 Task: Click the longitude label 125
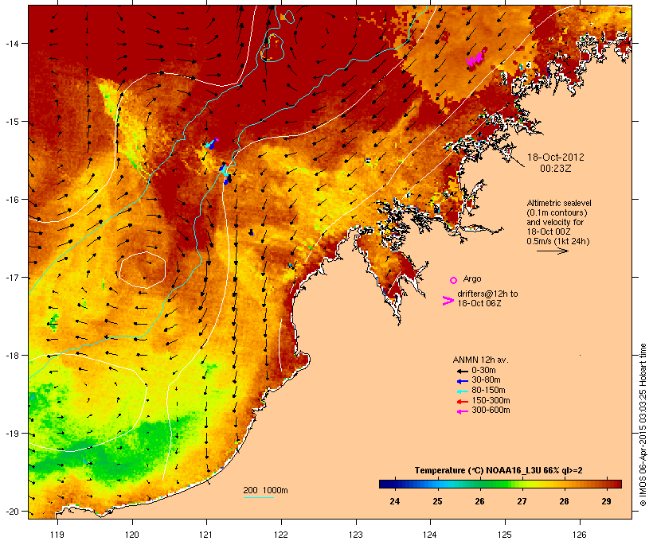pyautogui.click(x=505, y=535)
